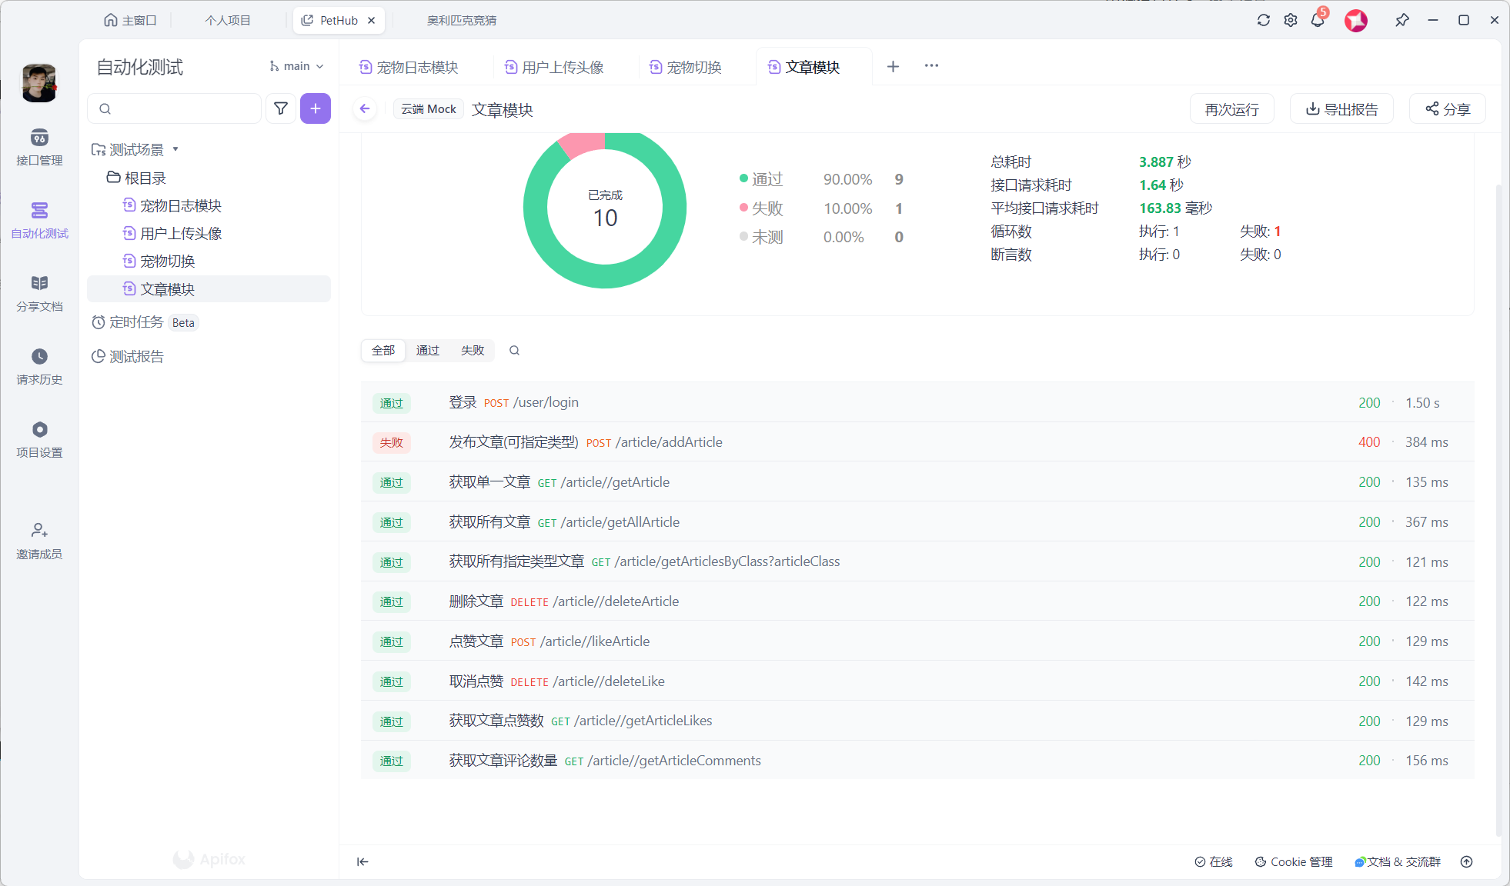1510x886 pixels.
Task: Switch to the 宠物切换 tab
Action: [x=686, y=67]
